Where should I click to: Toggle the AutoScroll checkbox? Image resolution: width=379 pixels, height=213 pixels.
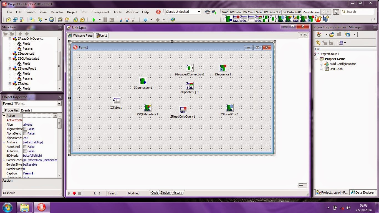(x=25, y=147)
